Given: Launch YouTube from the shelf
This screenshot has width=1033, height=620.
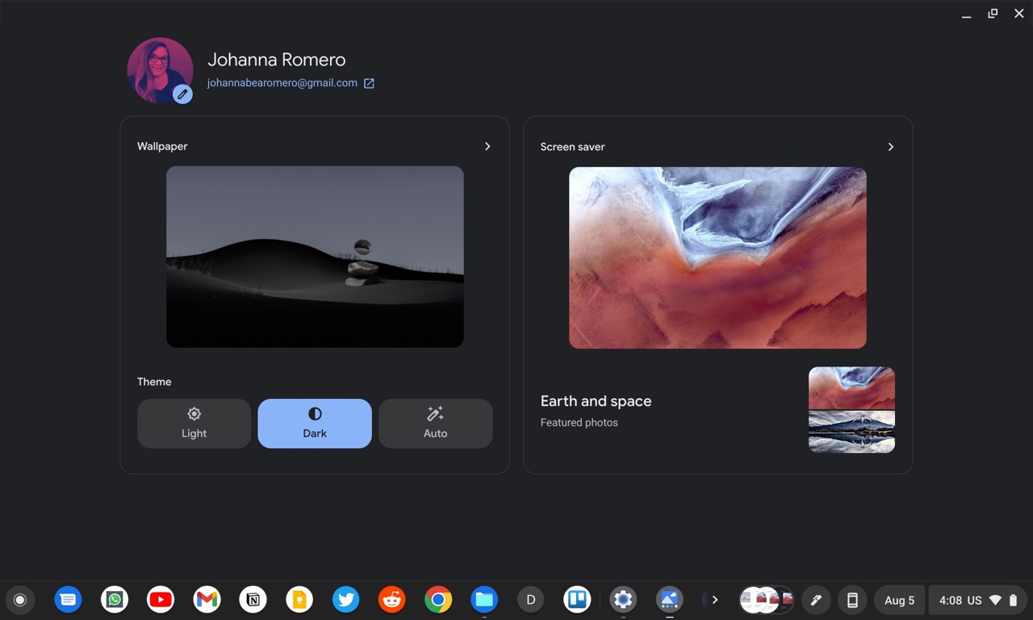Looking at the screenshot, I should [161, 600].
